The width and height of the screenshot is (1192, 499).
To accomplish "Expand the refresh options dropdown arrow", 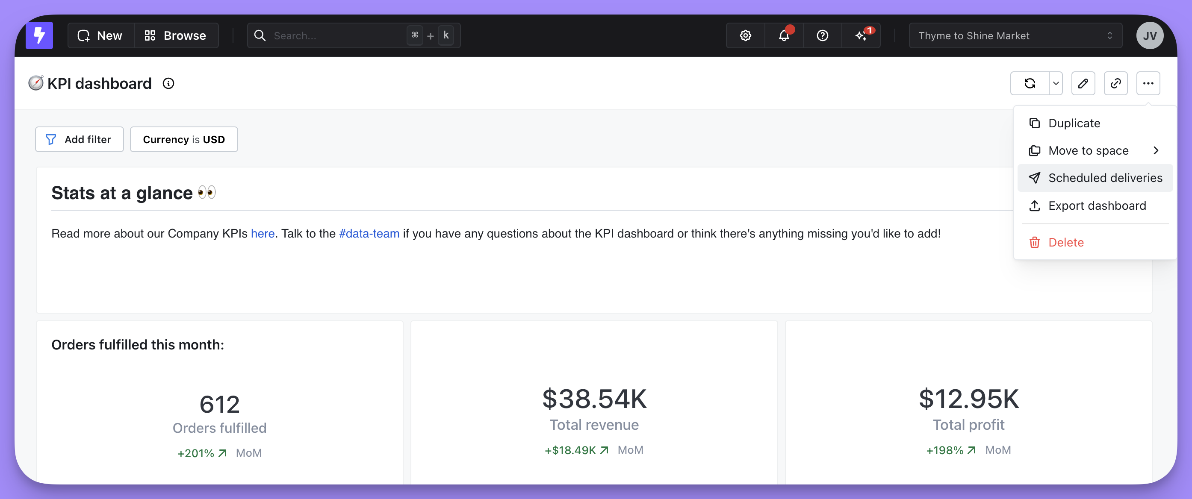I will [1056, 84].
